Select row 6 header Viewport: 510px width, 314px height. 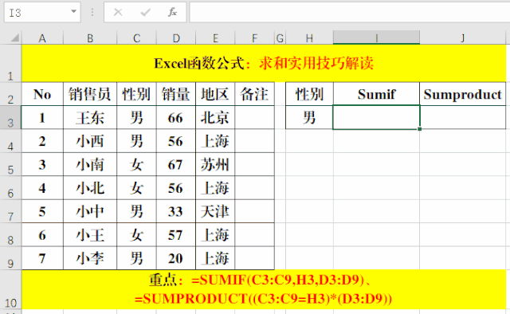click(10, 188)
